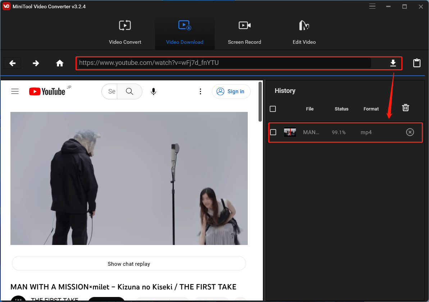Image resolution: width=429 pixels, height=302 pixels.
Task: Cancel the MAN... download with X icon
Action: 410,132
